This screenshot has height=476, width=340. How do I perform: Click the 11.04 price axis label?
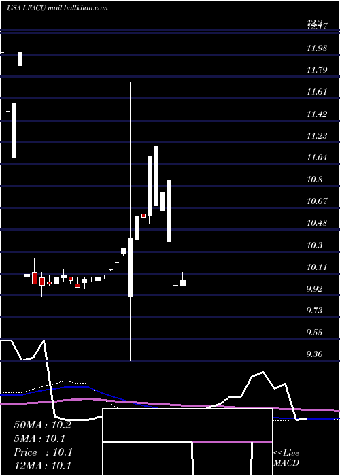coord(317,158)
